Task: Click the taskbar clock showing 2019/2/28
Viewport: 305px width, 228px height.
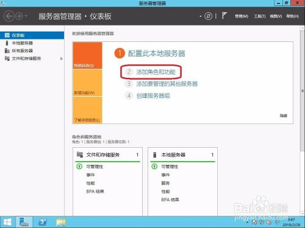Action: point(292,223)
